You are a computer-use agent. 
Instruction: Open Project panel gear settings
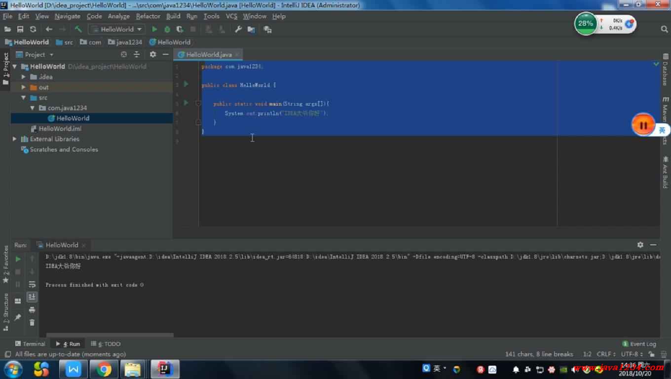[x=153, y=54]
